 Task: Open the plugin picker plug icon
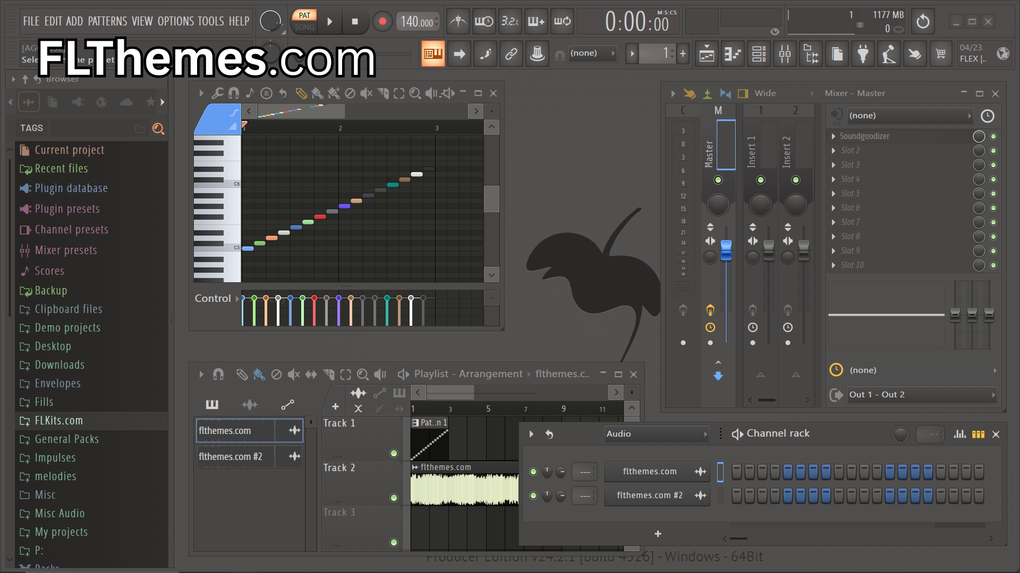click(863, 53)
